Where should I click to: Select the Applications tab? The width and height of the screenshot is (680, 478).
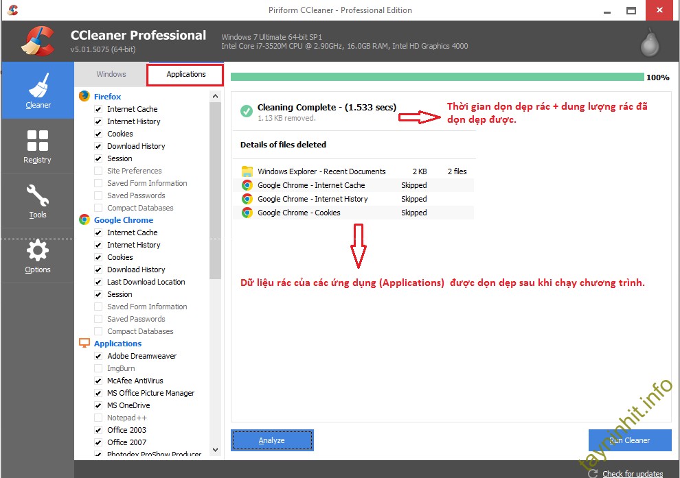tap(185, 74)
